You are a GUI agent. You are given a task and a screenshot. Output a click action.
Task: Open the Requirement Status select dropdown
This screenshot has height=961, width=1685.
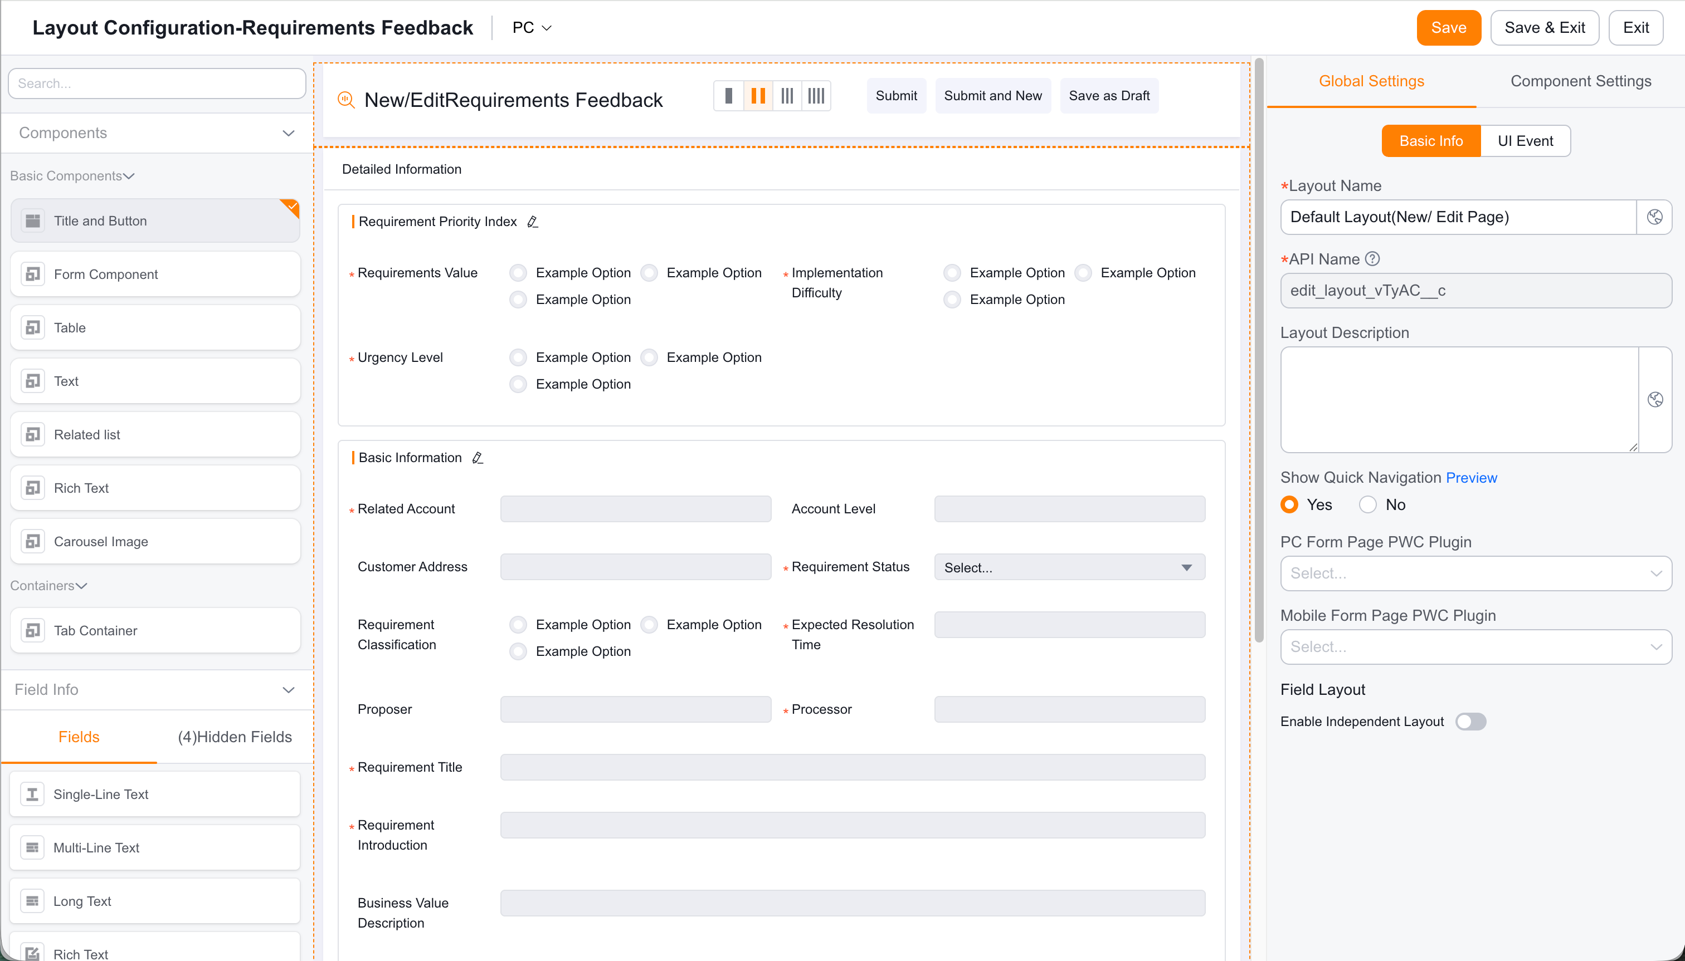[x=1069, y=567]
